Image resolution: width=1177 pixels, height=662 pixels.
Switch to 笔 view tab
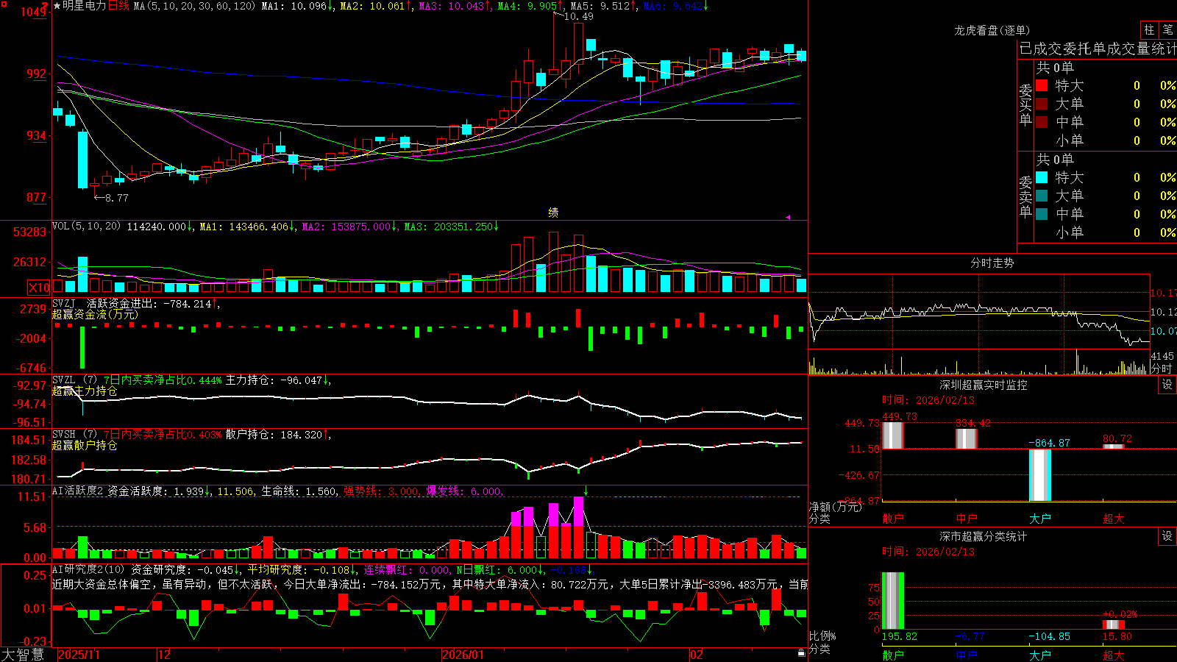(1168, 30)
